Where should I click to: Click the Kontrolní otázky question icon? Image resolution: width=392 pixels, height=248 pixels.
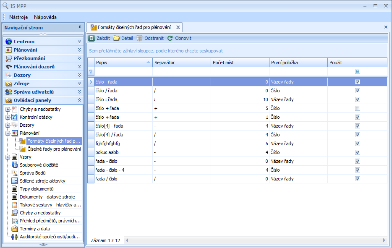click(x=15, y=117)
